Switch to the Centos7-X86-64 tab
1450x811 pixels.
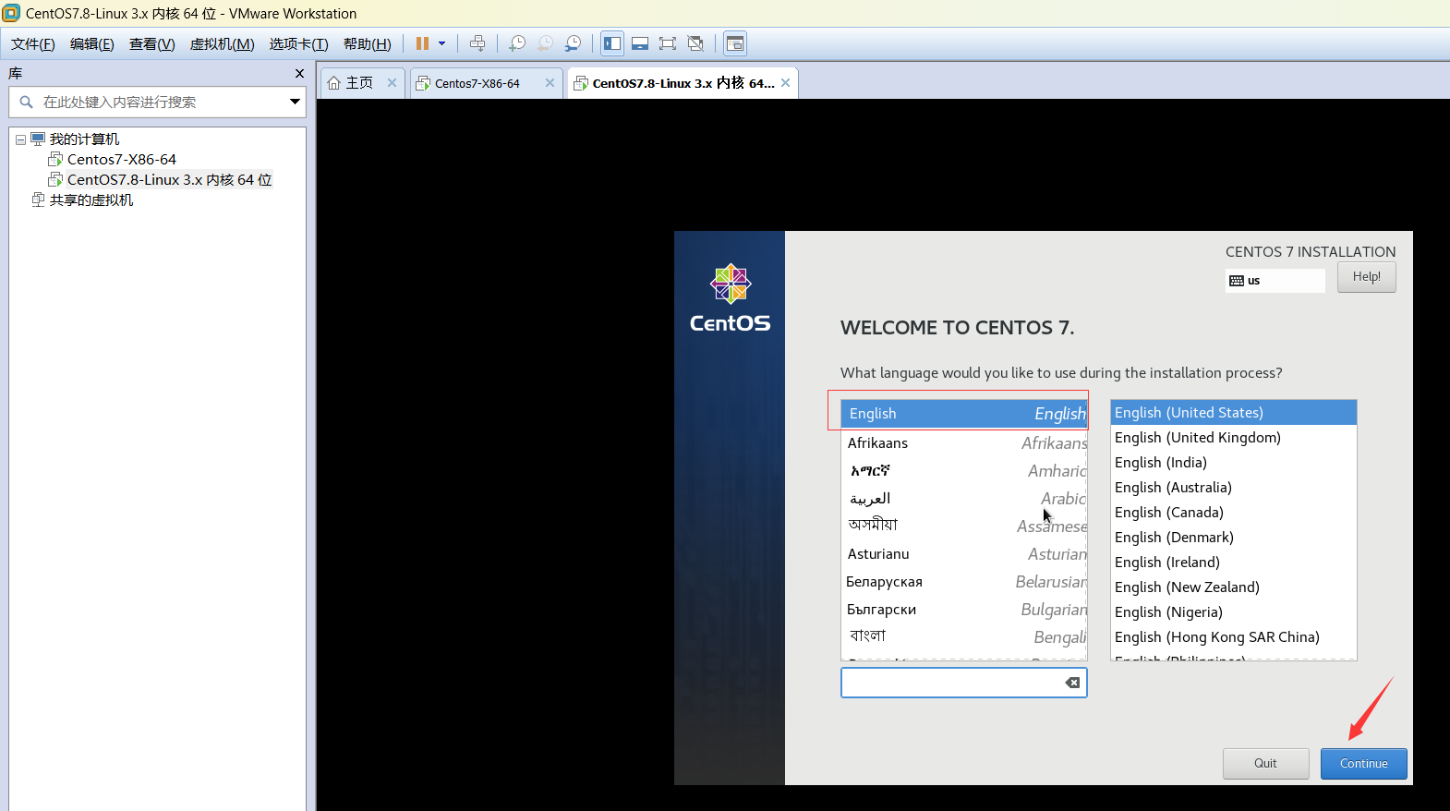477,83
